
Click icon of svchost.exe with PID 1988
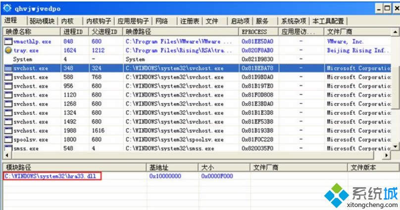click(x=8, y=131)
